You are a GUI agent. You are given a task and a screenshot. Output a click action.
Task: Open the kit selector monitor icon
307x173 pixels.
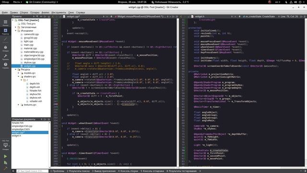point(5,146)
